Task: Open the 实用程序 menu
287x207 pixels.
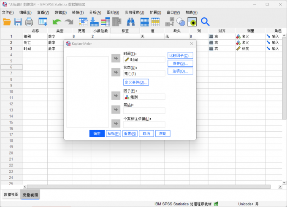Action: point(135,12)
